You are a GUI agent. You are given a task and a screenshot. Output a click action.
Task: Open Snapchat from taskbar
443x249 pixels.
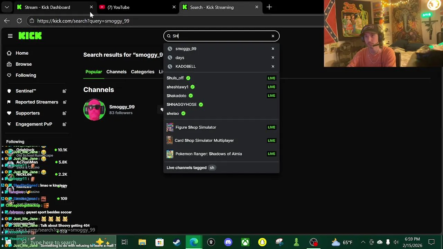[262, 242]
